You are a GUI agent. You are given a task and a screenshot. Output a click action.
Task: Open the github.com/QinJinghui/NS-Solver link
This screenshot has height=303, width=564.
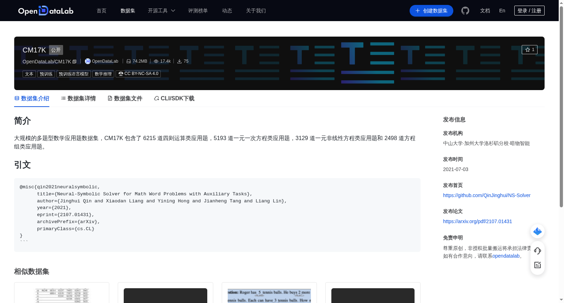coord(487,195)
